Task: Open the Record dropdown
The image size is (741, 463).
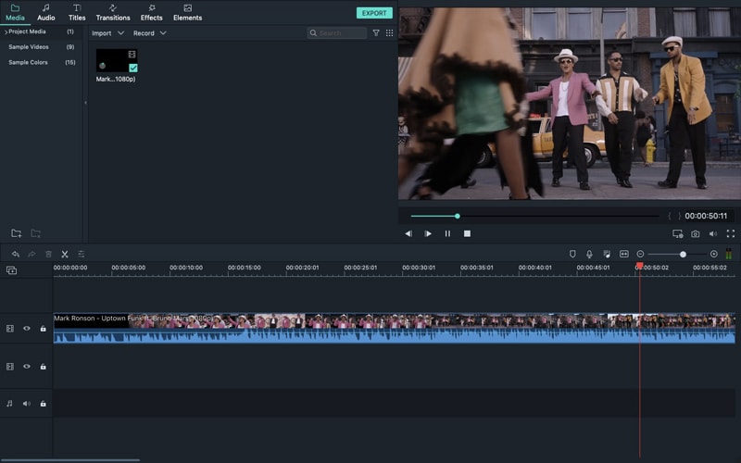Action: click(149, 33)
